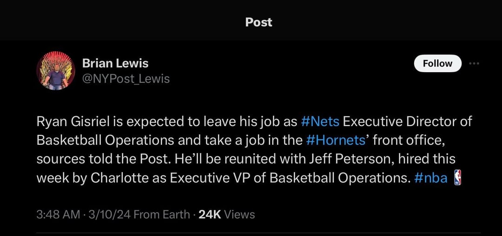Viewport: 502px width, 236px height.
Task: Click the From Earth location label
Action: [163, 214]
